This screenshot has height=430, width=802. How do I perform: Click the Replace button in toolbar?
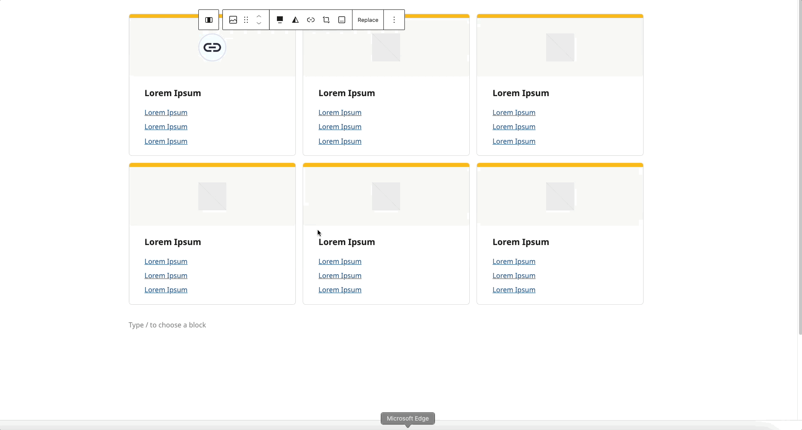pos(368,20)
